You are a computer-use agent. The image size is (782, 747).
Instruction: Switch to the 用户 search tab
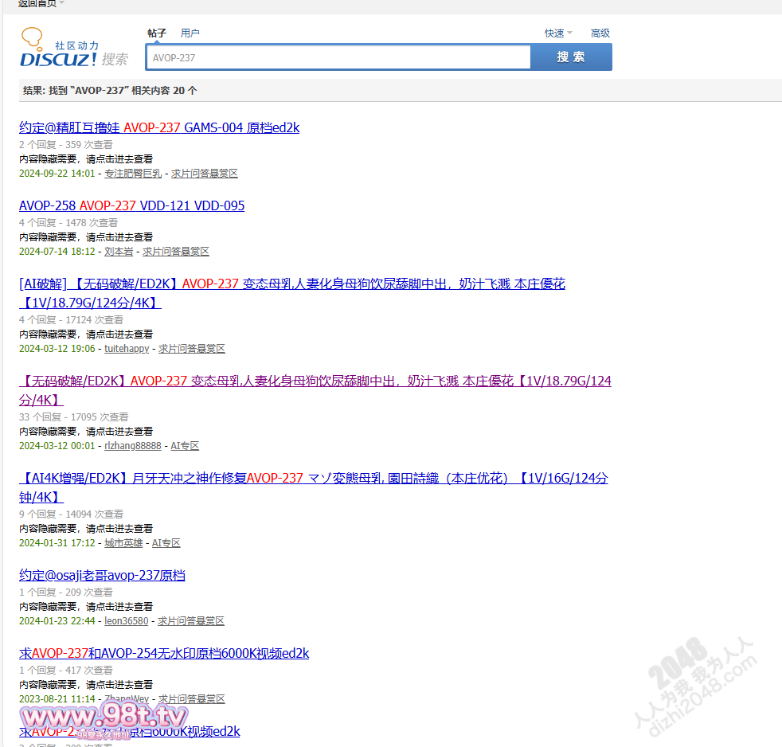[190, 33]
